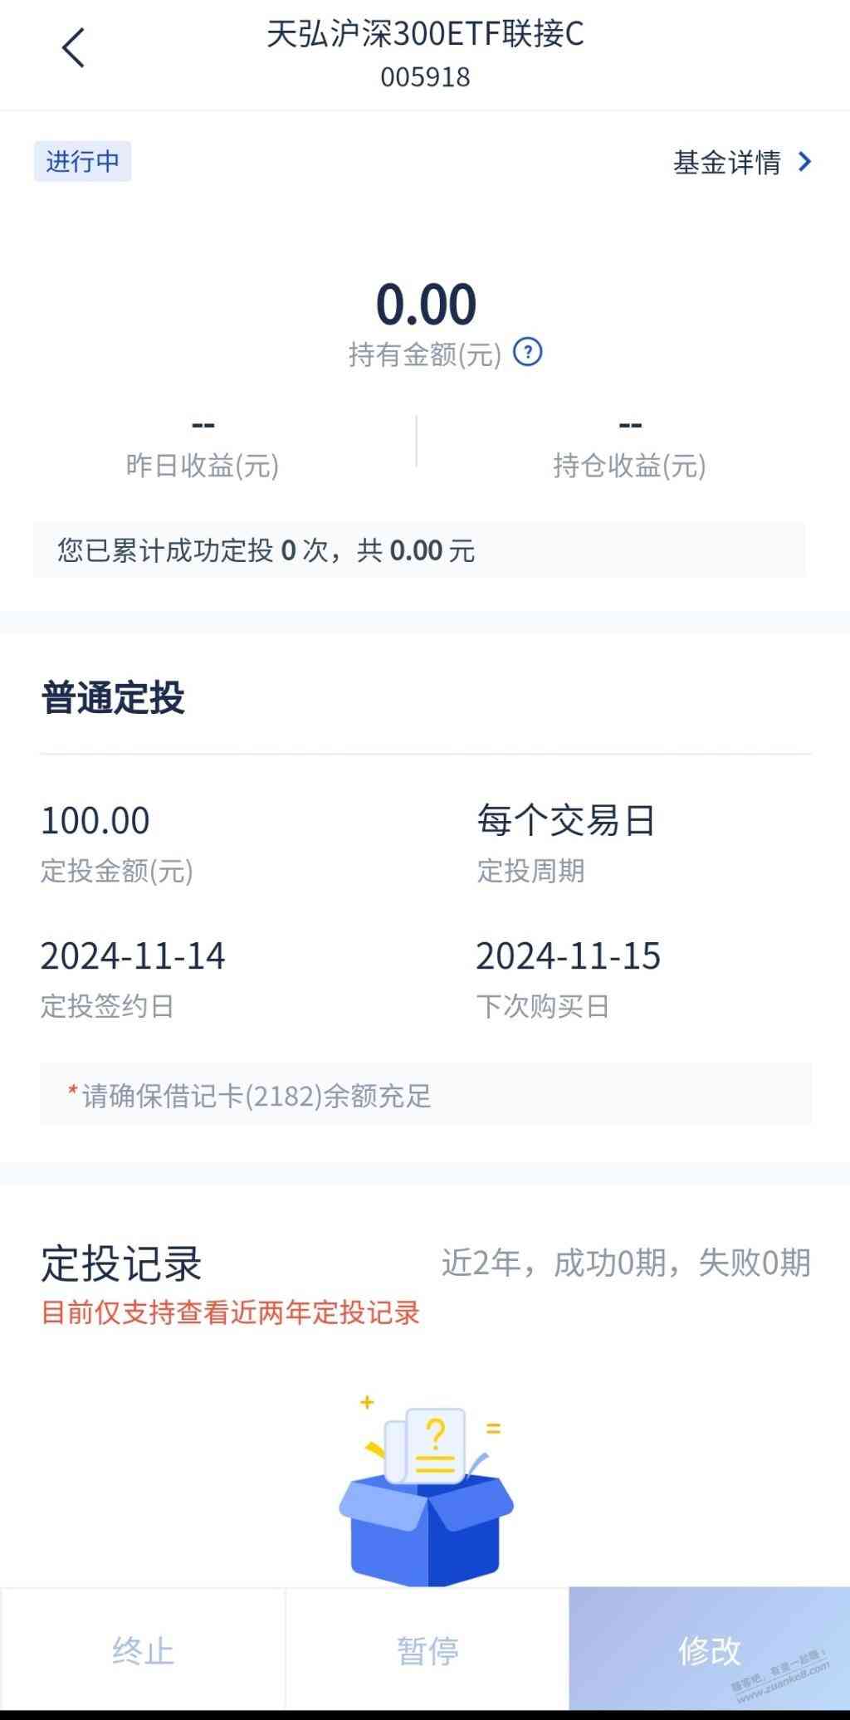Screen dimensions: 850x1720
Task: Tap the back arrow icon
Action: (73, 47)
